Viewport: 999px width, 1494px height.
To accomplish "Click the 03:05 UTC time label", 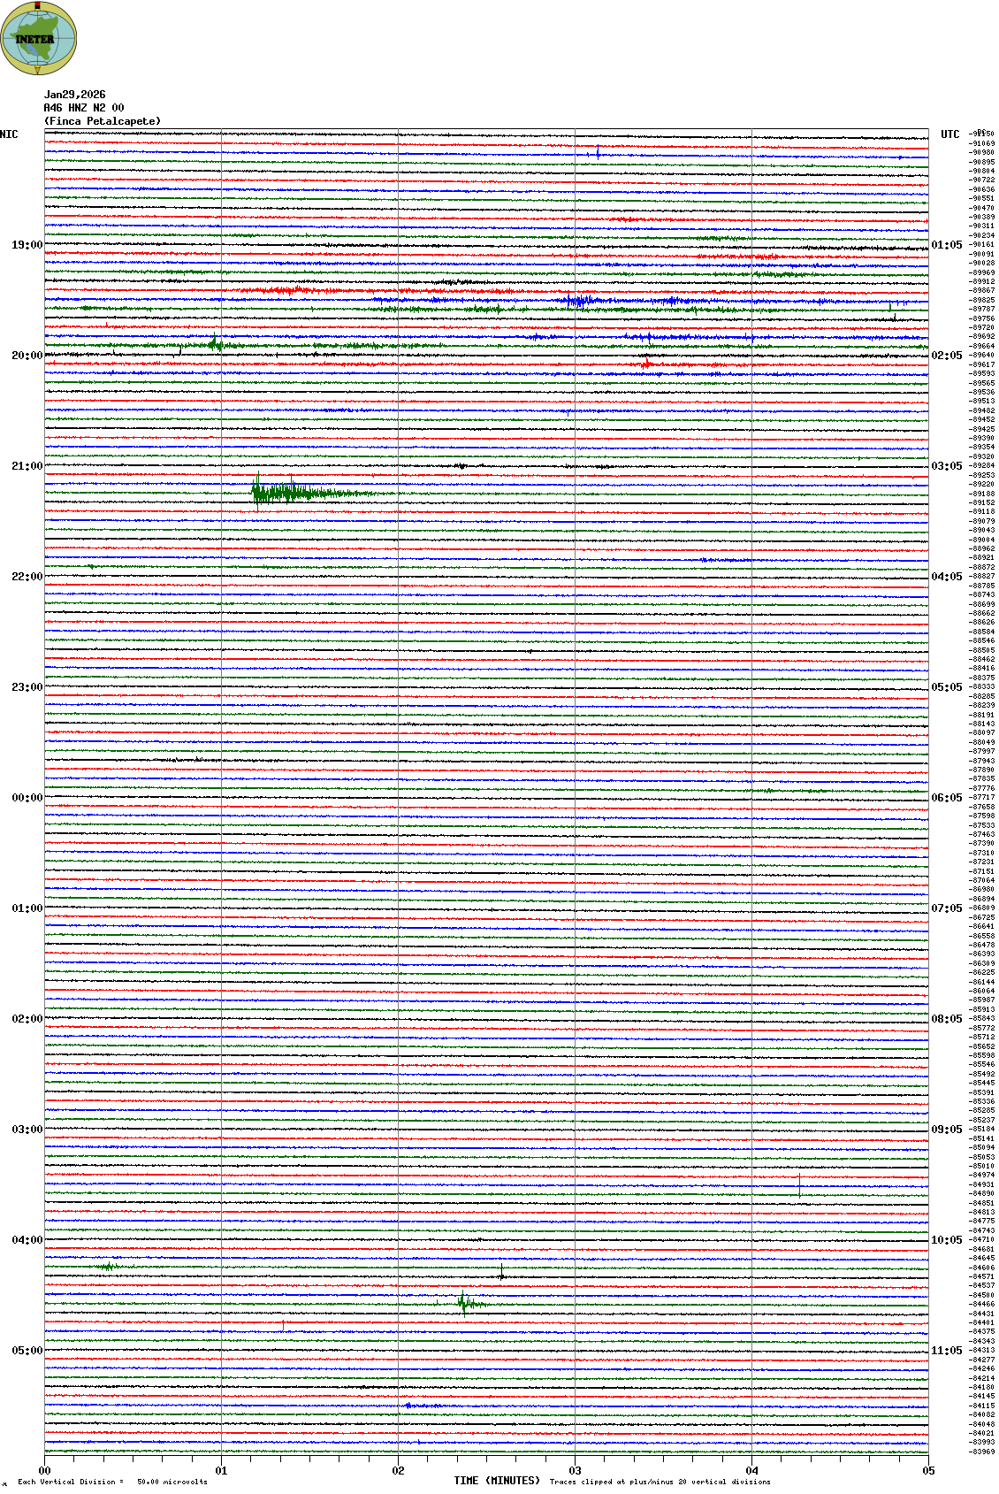I will tap(946, 466).
